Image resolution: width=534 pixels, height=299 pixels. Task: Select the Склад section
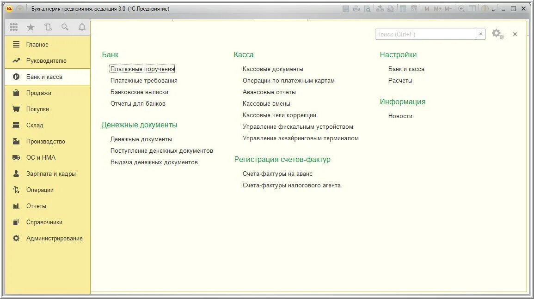[48, 125]
